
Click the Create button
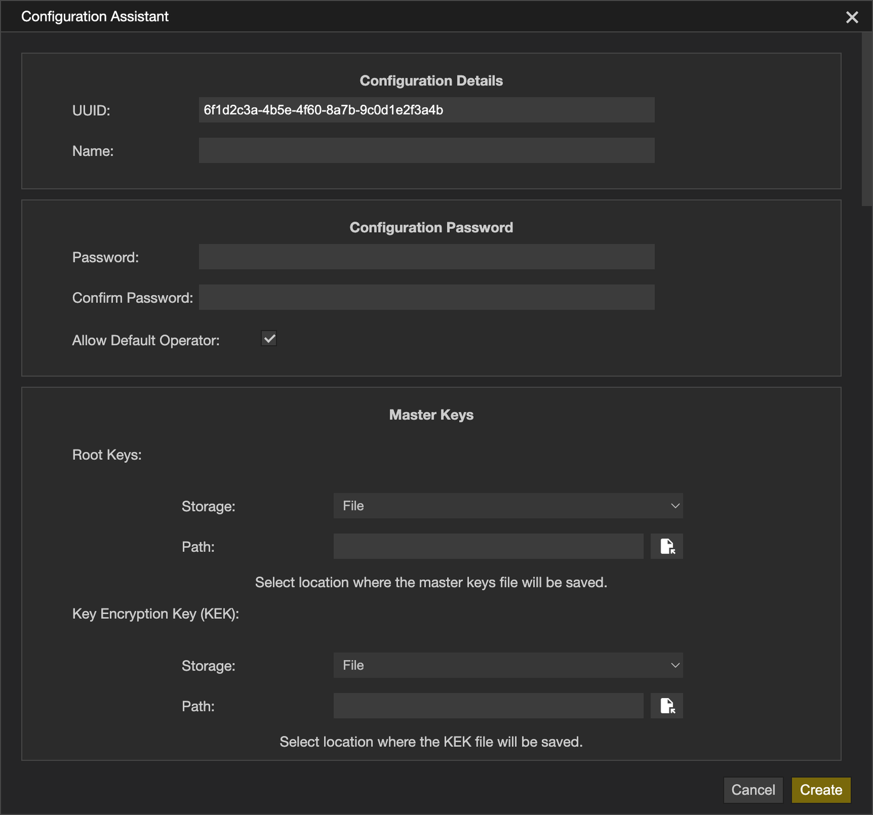821,790
